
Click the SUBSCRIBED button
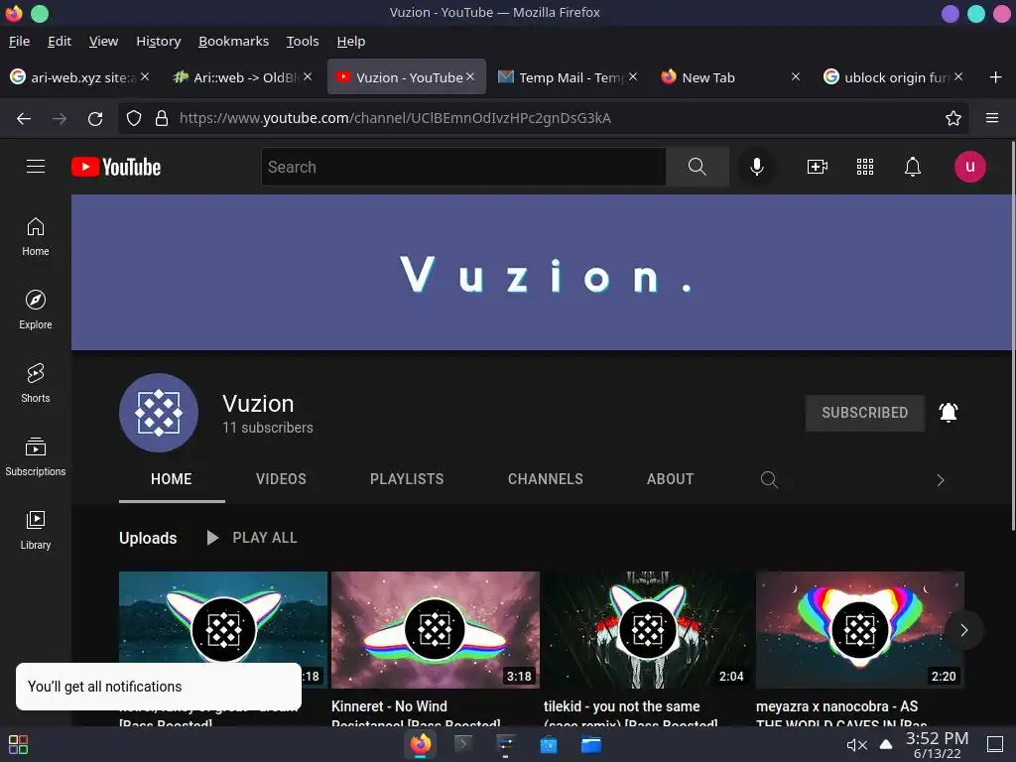pos(864,413)
